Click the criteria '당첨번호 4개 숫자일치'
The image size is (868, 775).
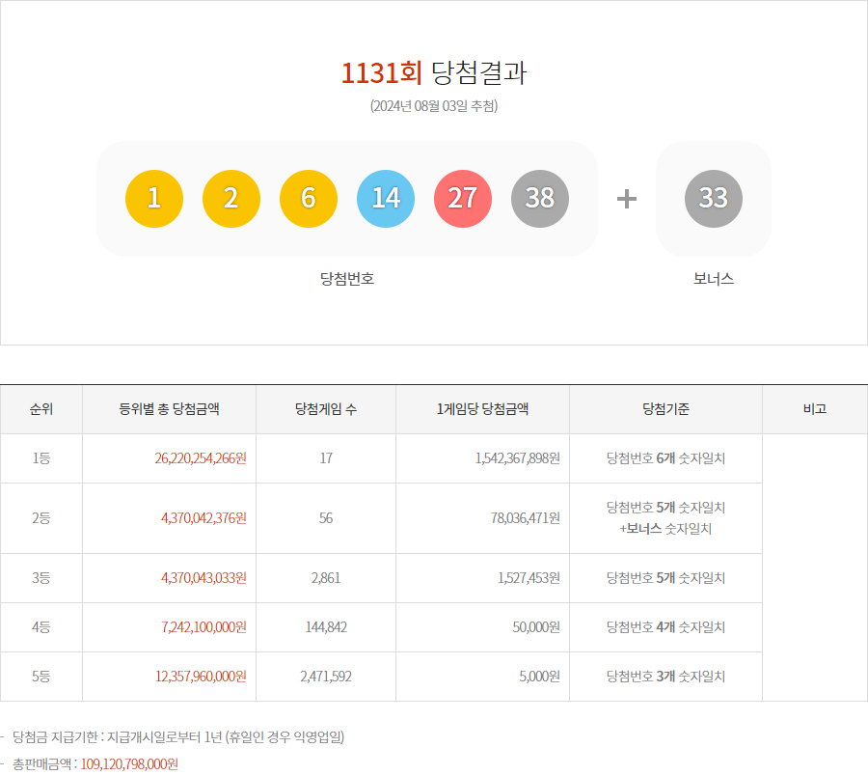[x=665, y=627]
